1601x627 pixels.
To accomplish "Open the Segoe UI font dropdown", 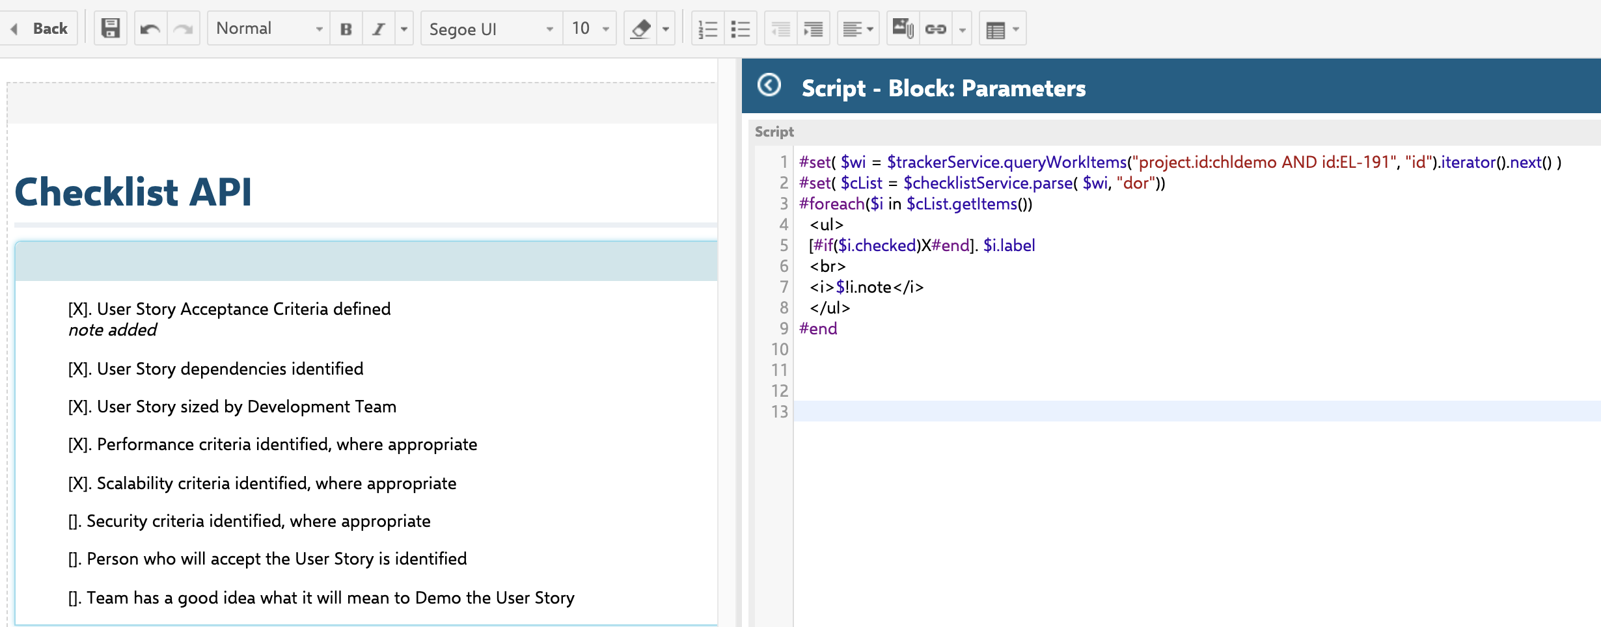I will click(491, 29).
